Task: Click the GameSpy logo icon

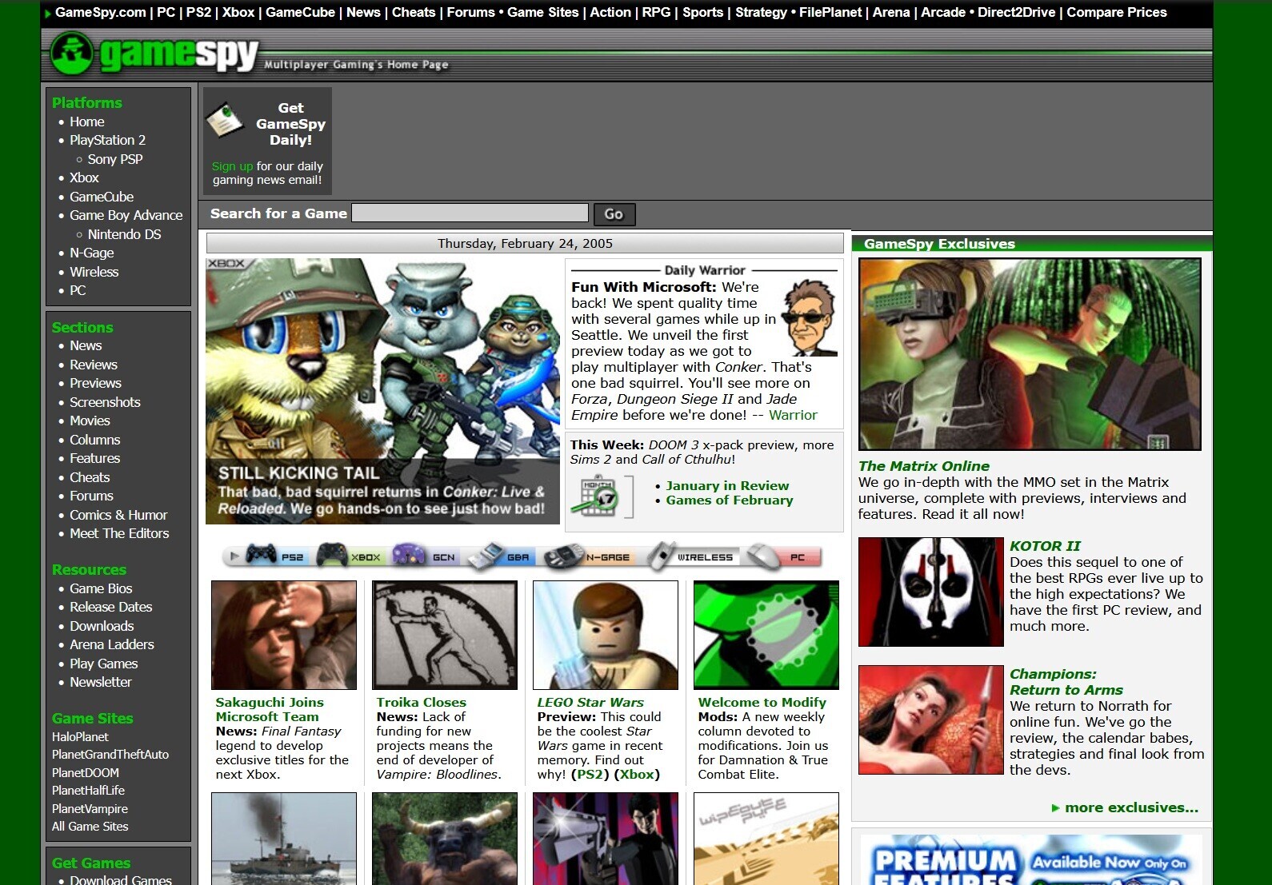Action: click(72, 54)
